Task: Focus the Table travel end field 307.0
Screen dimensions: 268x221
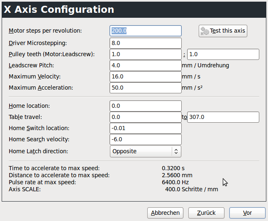Action: coord(223,117)
